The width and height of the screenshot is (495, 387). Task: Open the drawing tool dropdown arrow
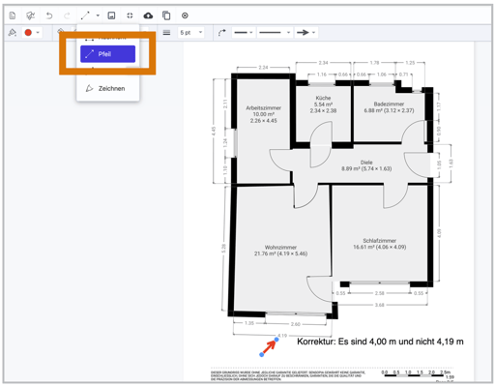coord(98,15)
